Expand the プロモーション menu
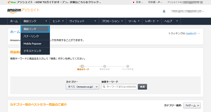The height and width of the screenshot is (112, 211). click(112, 21)
